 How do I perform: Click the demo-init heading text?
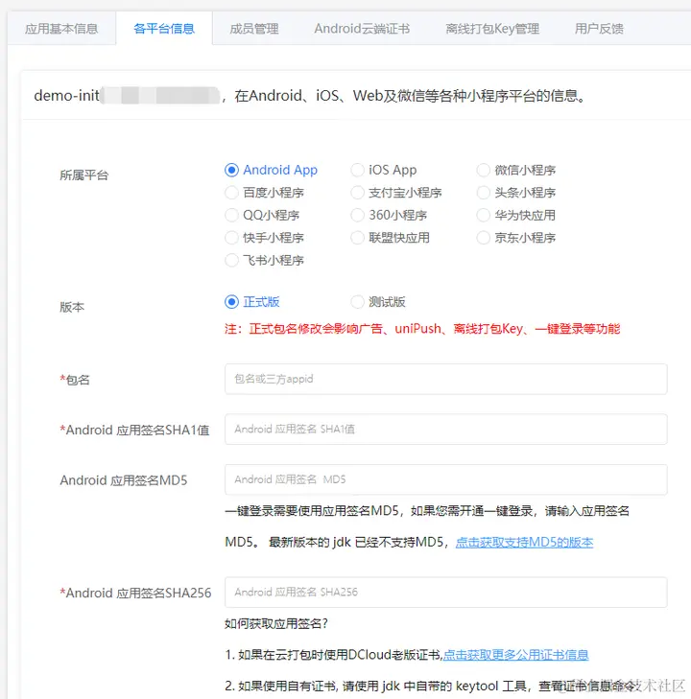click(x=66, y=95)
